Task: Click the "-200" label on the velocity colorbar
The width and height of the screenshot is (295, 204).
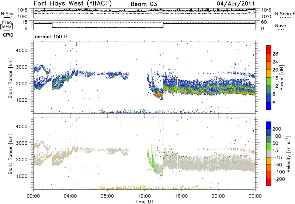Action: point(279,179)
